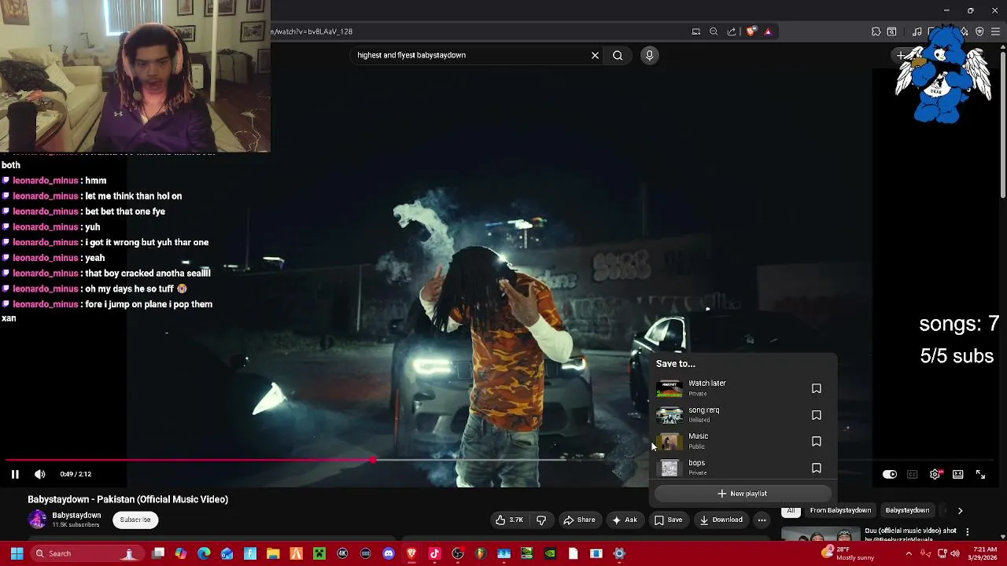This screenshot has width=1007, height=566.
Task: Open the browser hamburger main menu
Action: click(x=996, y=31)
